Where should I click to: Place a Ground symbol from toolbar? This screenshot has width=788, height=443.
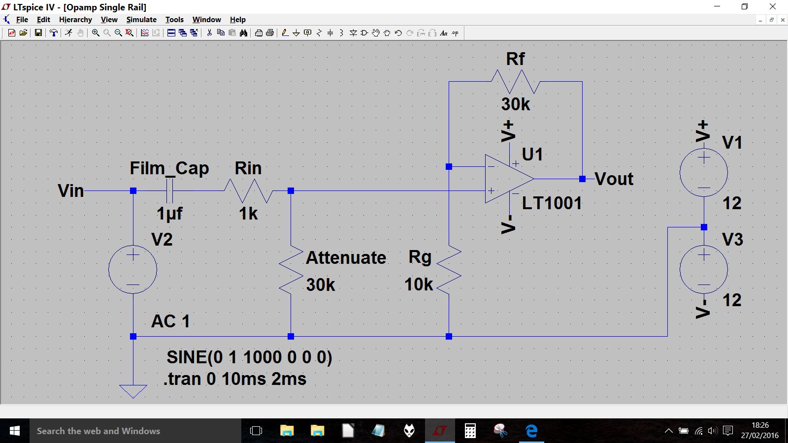(x=296, y=33)
